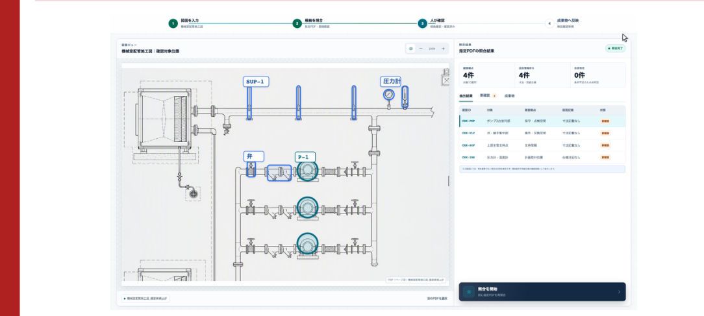
Task: Click the note banner below results table
Action: click(542, 169)
